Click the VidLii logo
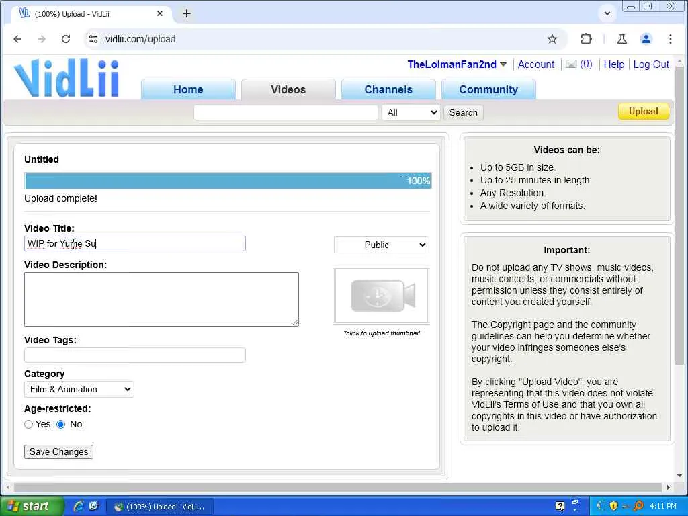Image resolution: width=688 pixels, height=516 pixels. pyautogui.click(x=67, y=78)
